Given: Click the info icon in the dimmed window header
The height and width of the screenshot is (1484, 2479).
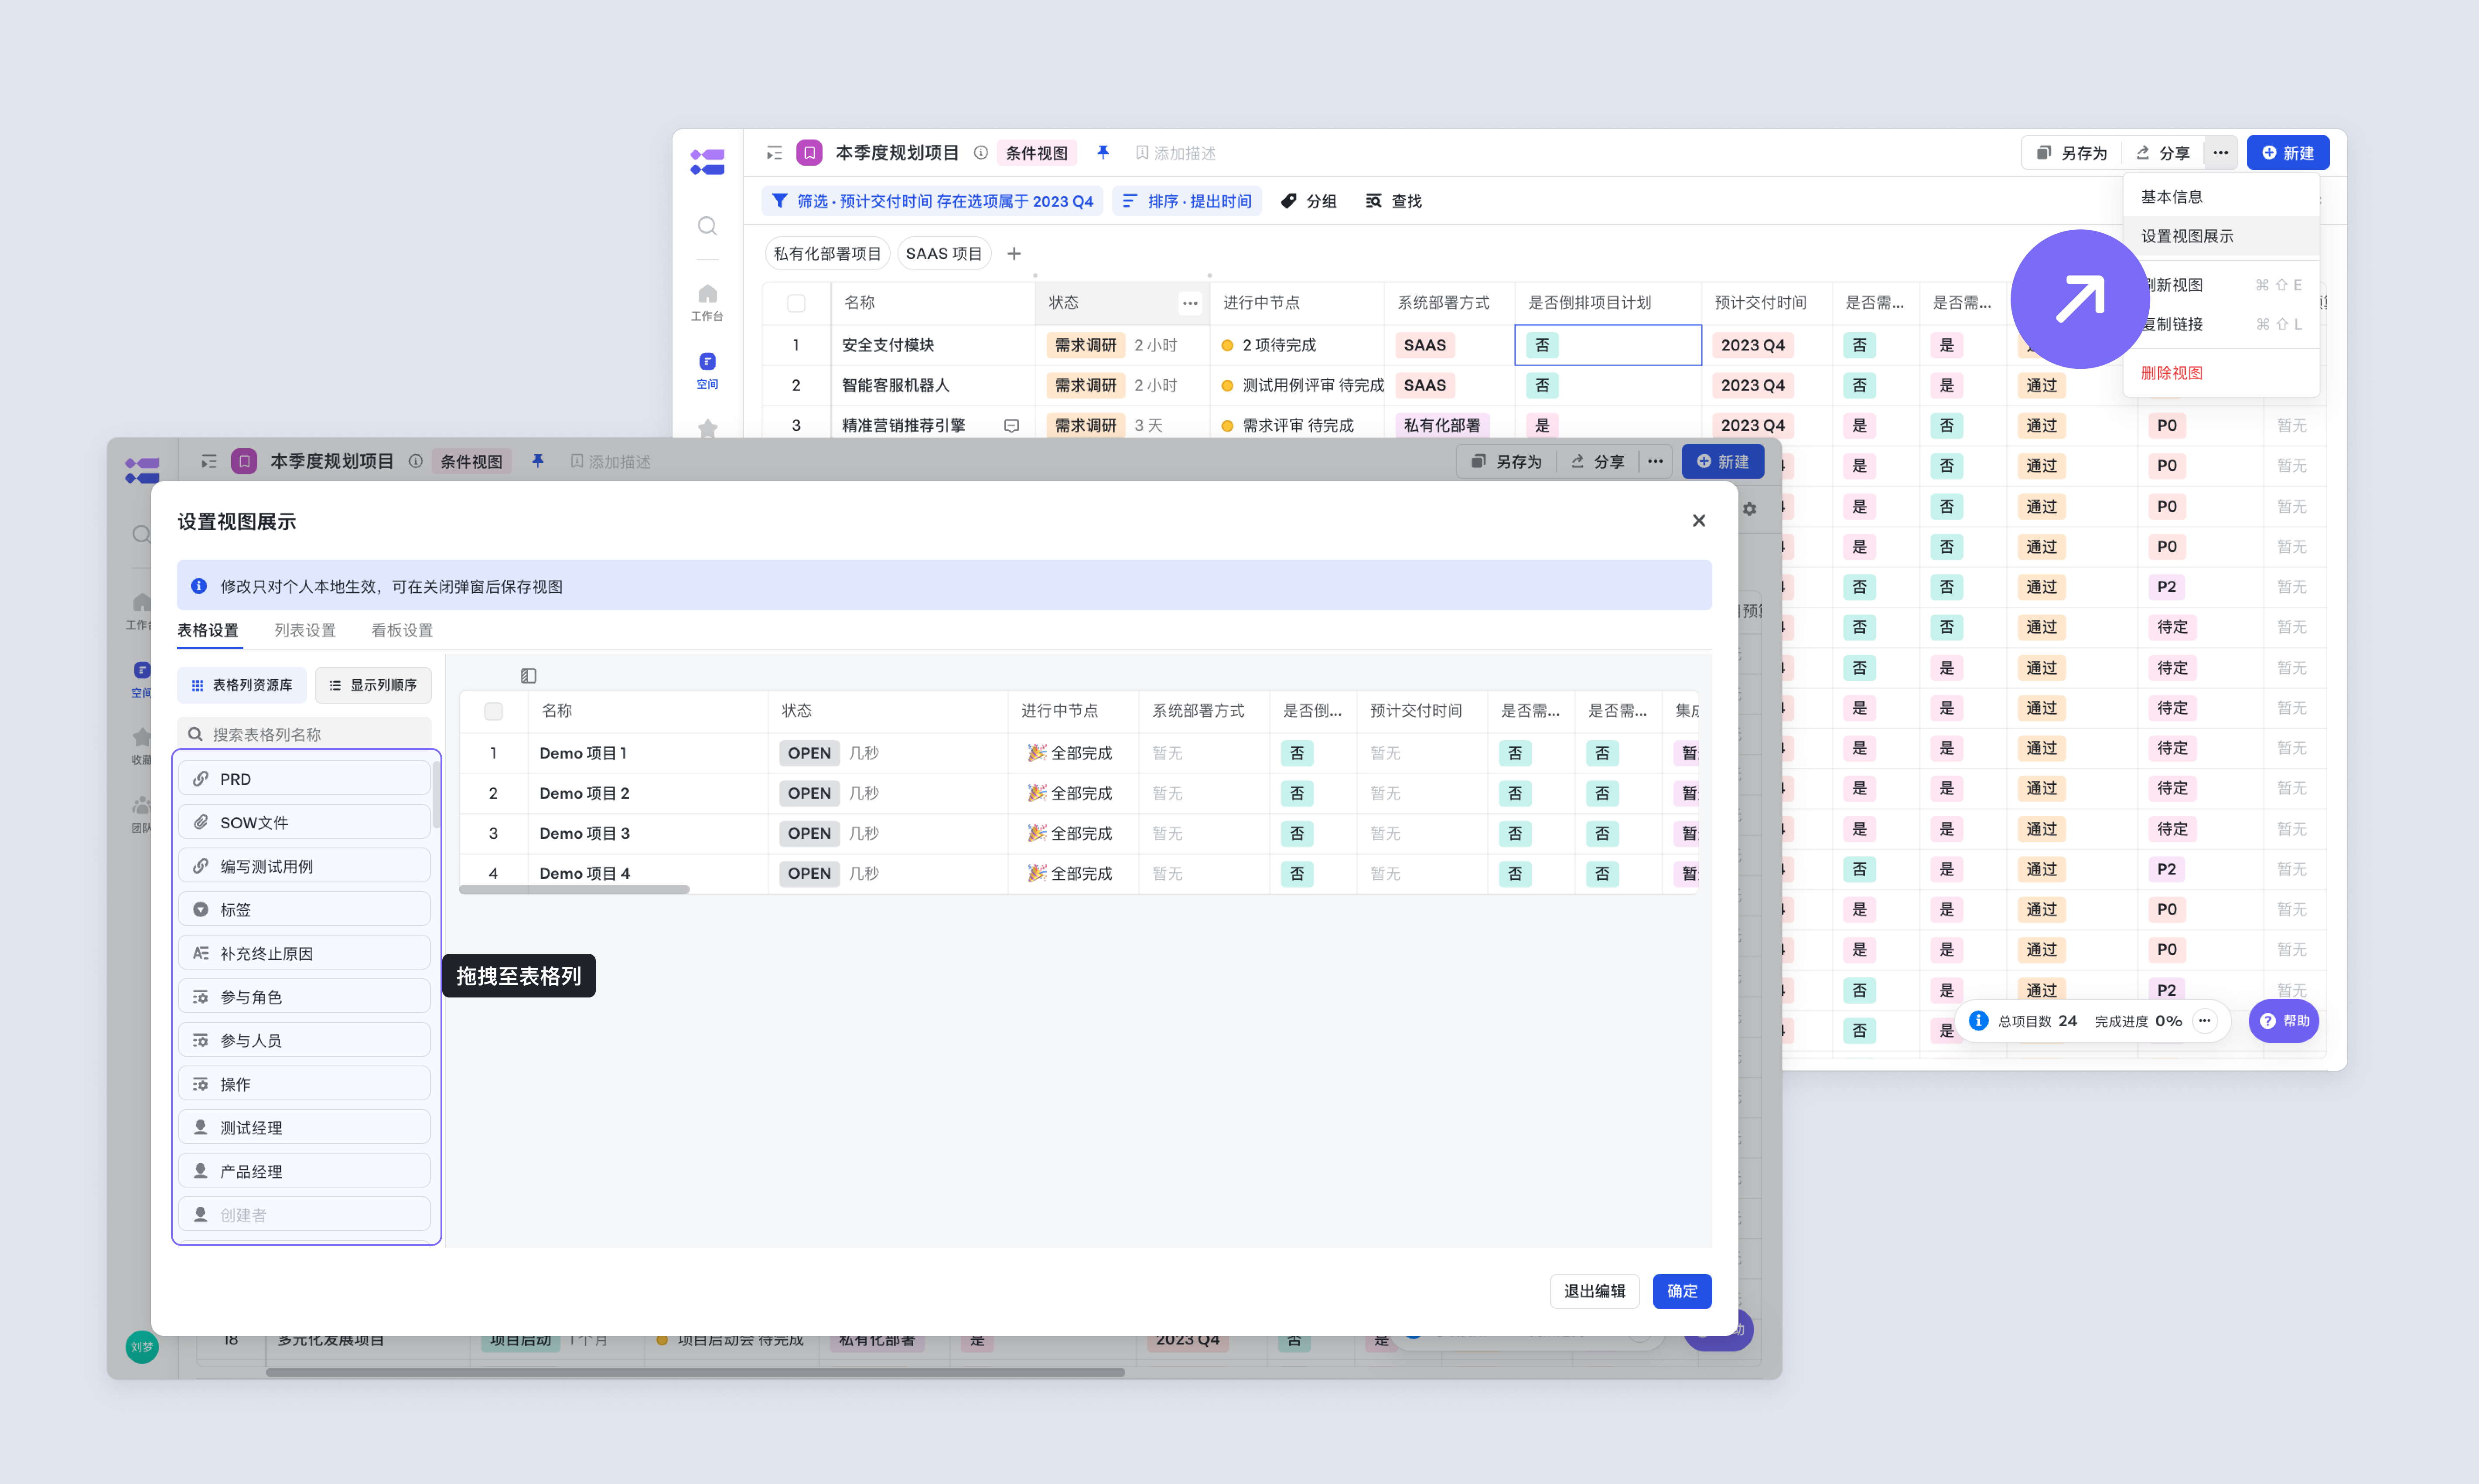Looking at the screenshot, I should tap(416, 461).
